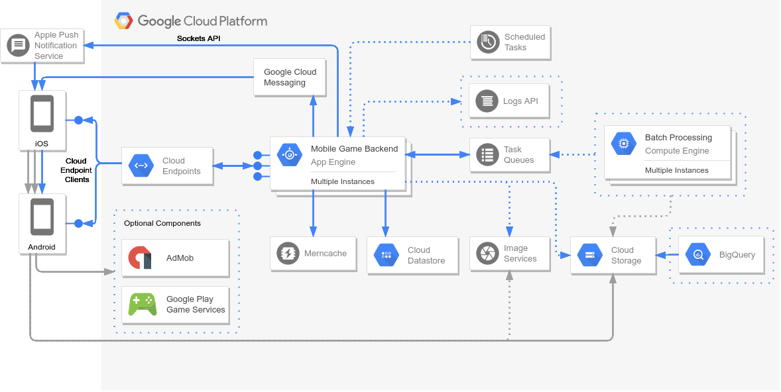Click the "App Engine" subtitle text
The height and width of the screenshot is (392, 781).
pos(333,162)
